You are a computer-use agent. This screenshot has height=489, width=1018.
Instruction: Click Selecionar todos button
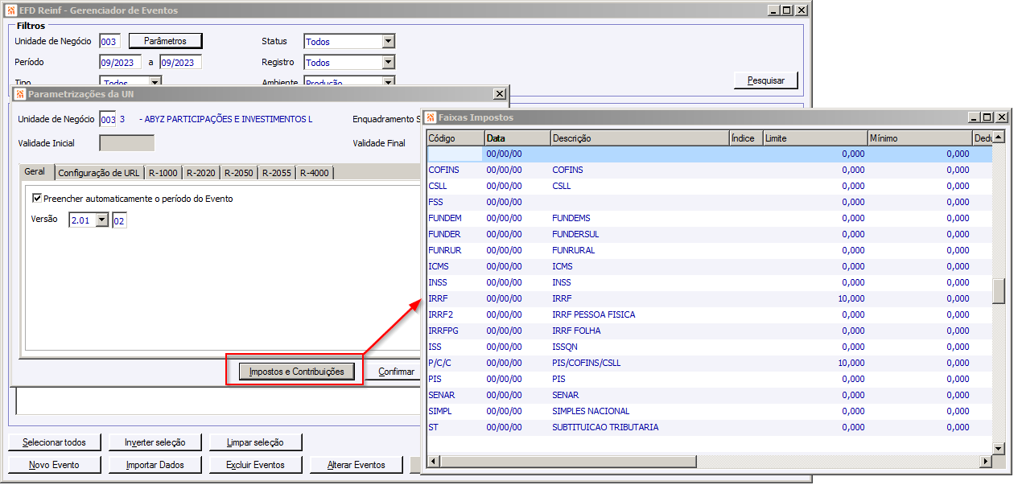click(x=54, y=442)
